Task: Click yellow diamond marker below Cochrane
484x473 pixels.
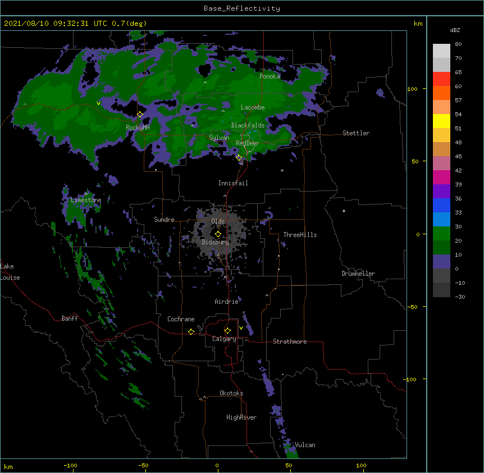Action: click(191, 331)
